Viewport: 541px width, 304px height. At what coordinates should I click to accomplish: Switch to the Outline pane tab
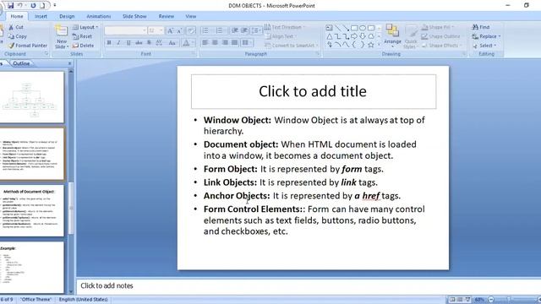click(x=21, y=63)
